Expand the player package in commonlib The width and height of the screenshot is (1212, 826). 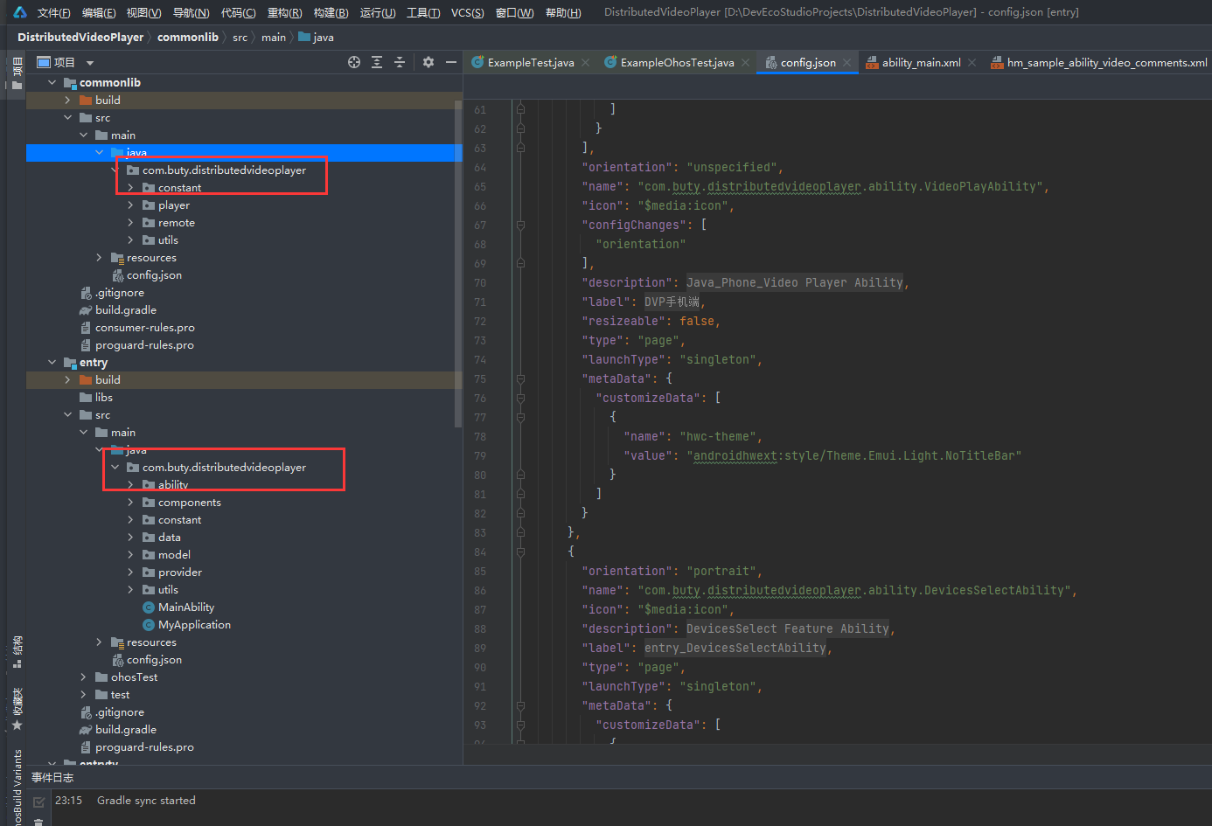tap(130, 205)
